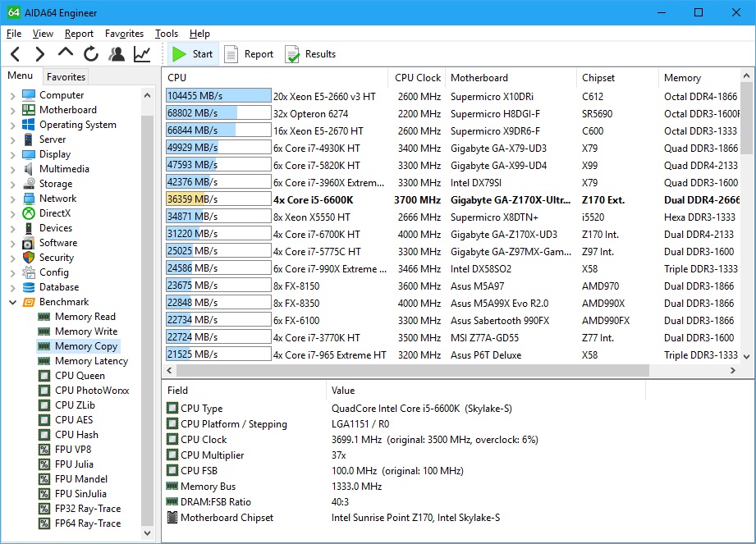Select the Config icon in the tree

pos(29,272)
